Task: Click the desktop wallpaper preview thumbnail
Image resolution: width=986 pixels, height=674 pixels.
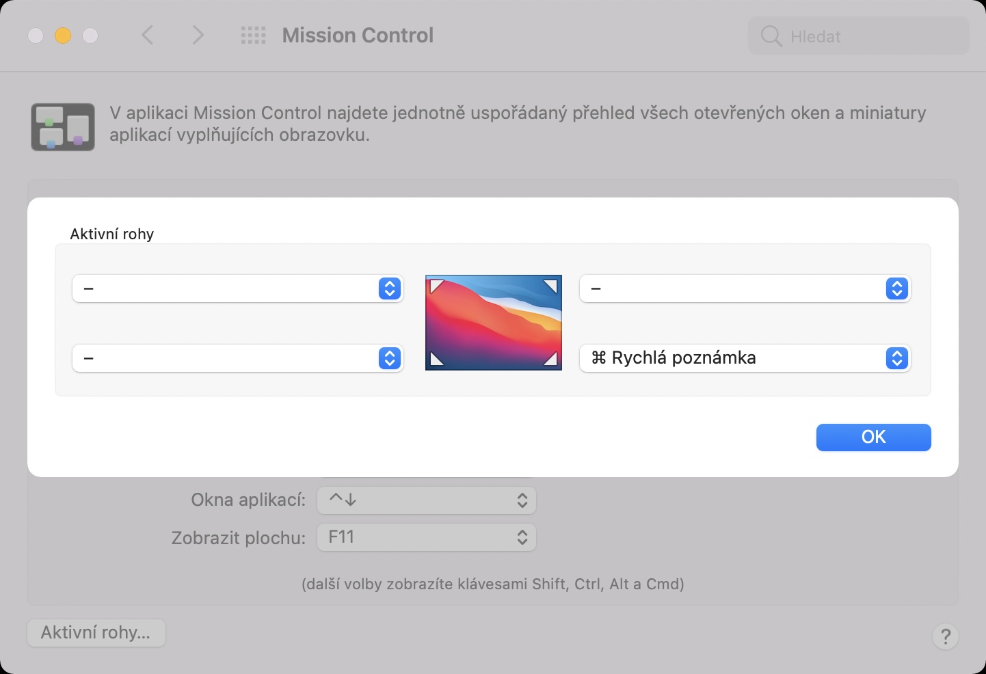Action: tap(493, 323)
